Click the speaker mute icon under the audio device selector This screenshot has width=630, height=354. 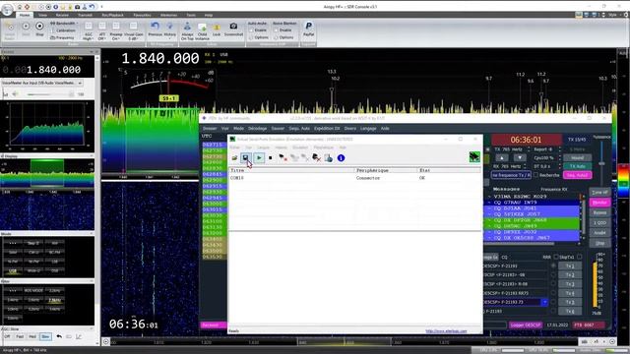[16, 94]
